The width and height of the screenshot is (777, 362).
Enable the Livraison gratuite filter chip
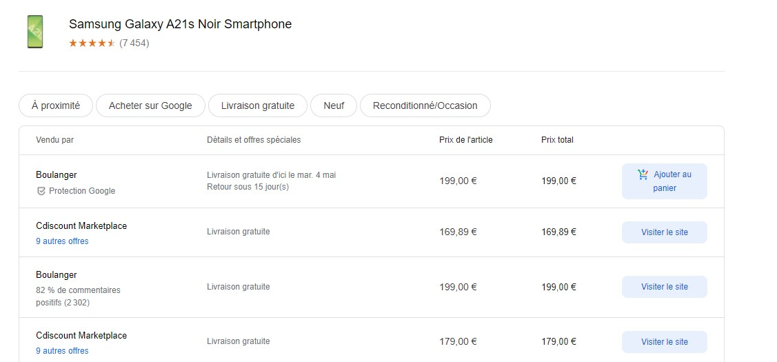258,105
